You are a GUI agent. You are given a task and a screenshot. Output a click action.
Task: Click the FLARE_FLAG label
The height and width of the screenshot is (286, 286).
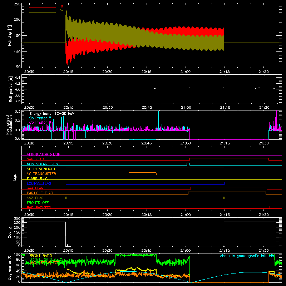pos(37,178)
